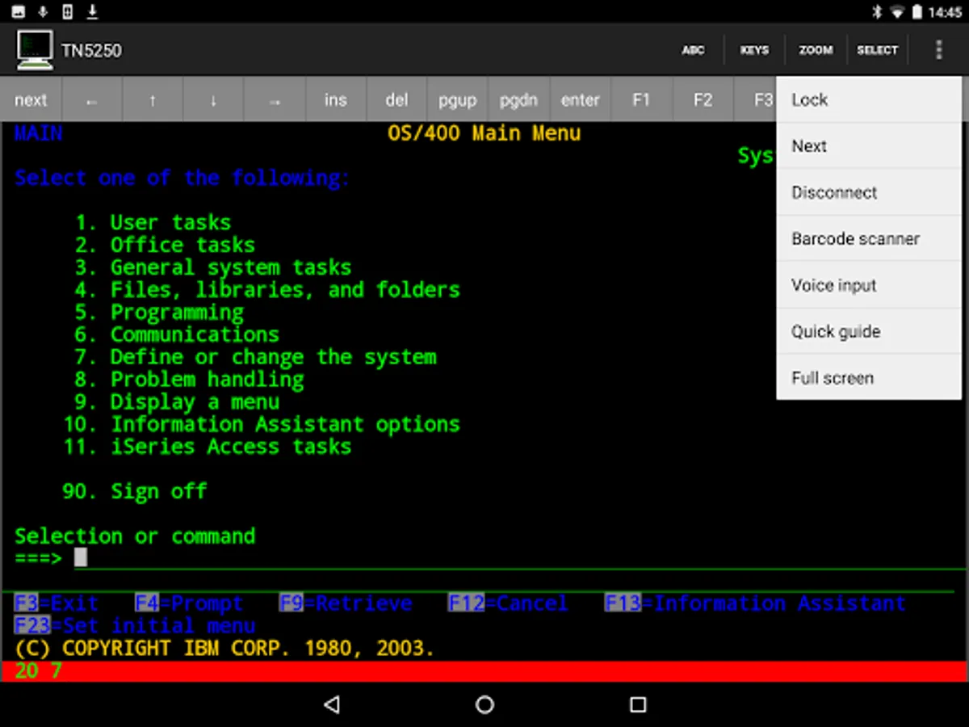Tap the 'pgup' key
This screenshot has height=727, width=969.
coord(458,100)
